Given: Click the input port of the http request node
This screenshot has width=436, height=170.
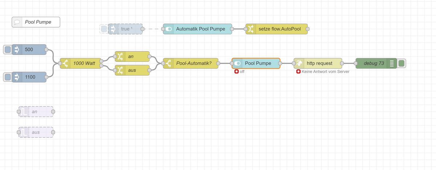Looking at the screenshot, I should click(294, 64).
